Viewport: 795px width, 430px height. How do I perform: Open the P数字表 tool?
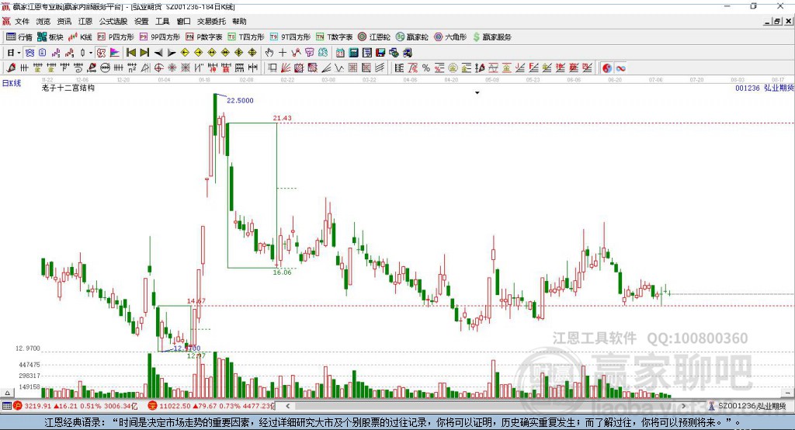coord(204,37)
